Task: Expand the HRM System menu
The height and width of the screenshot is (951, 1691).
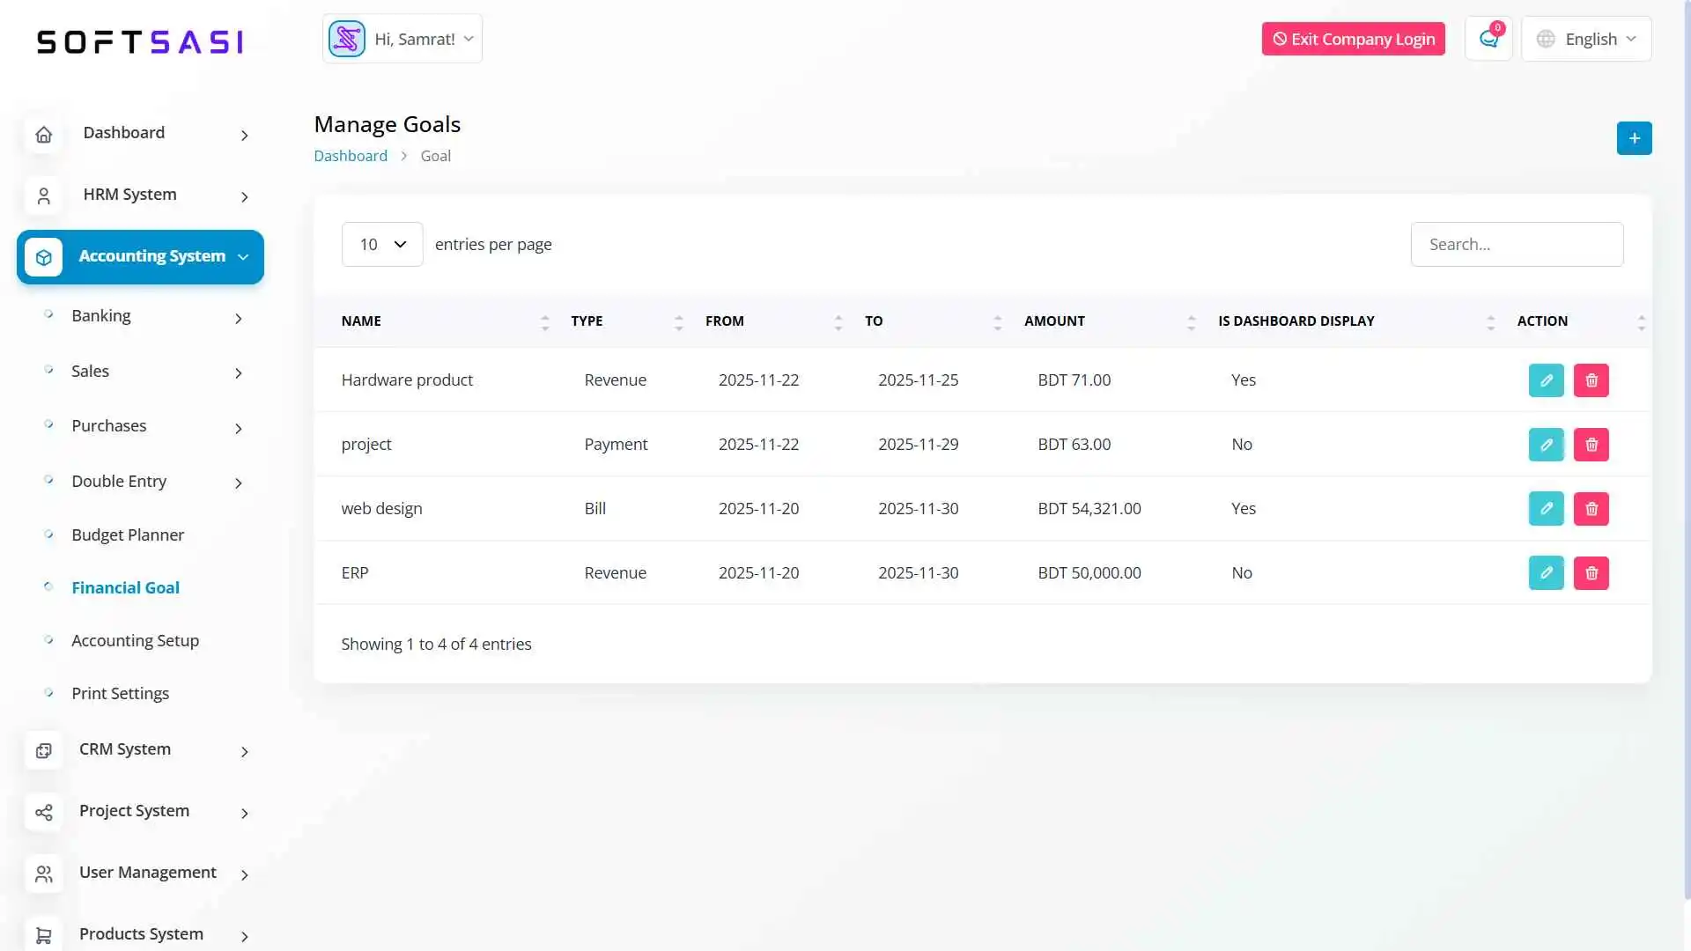Action: click(x=140, y=195)
